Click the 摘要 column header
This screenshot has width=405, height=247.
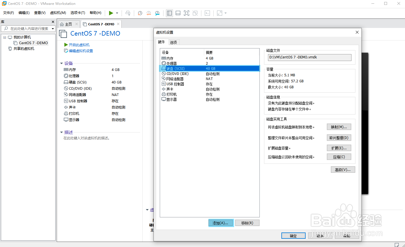[232, 52]
